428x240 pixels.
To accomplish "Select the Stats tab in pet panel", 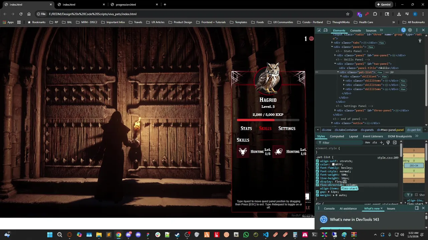I will [246, 128].
